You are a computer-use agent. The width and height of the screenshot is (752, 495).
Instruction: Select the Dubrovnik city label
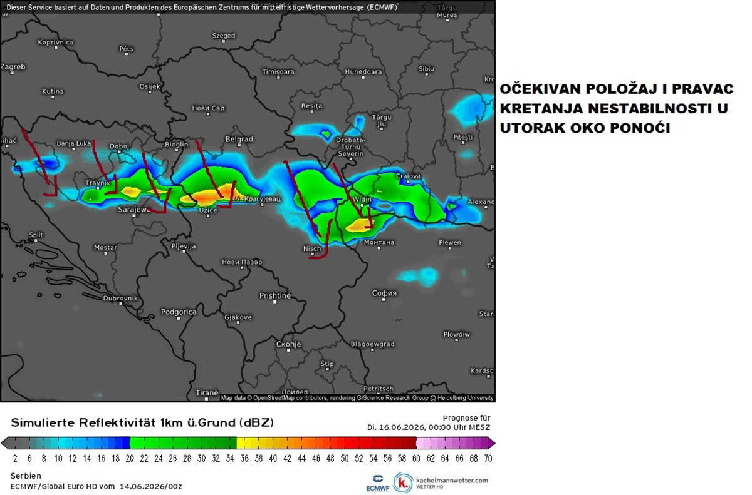(x=120, y=299)
